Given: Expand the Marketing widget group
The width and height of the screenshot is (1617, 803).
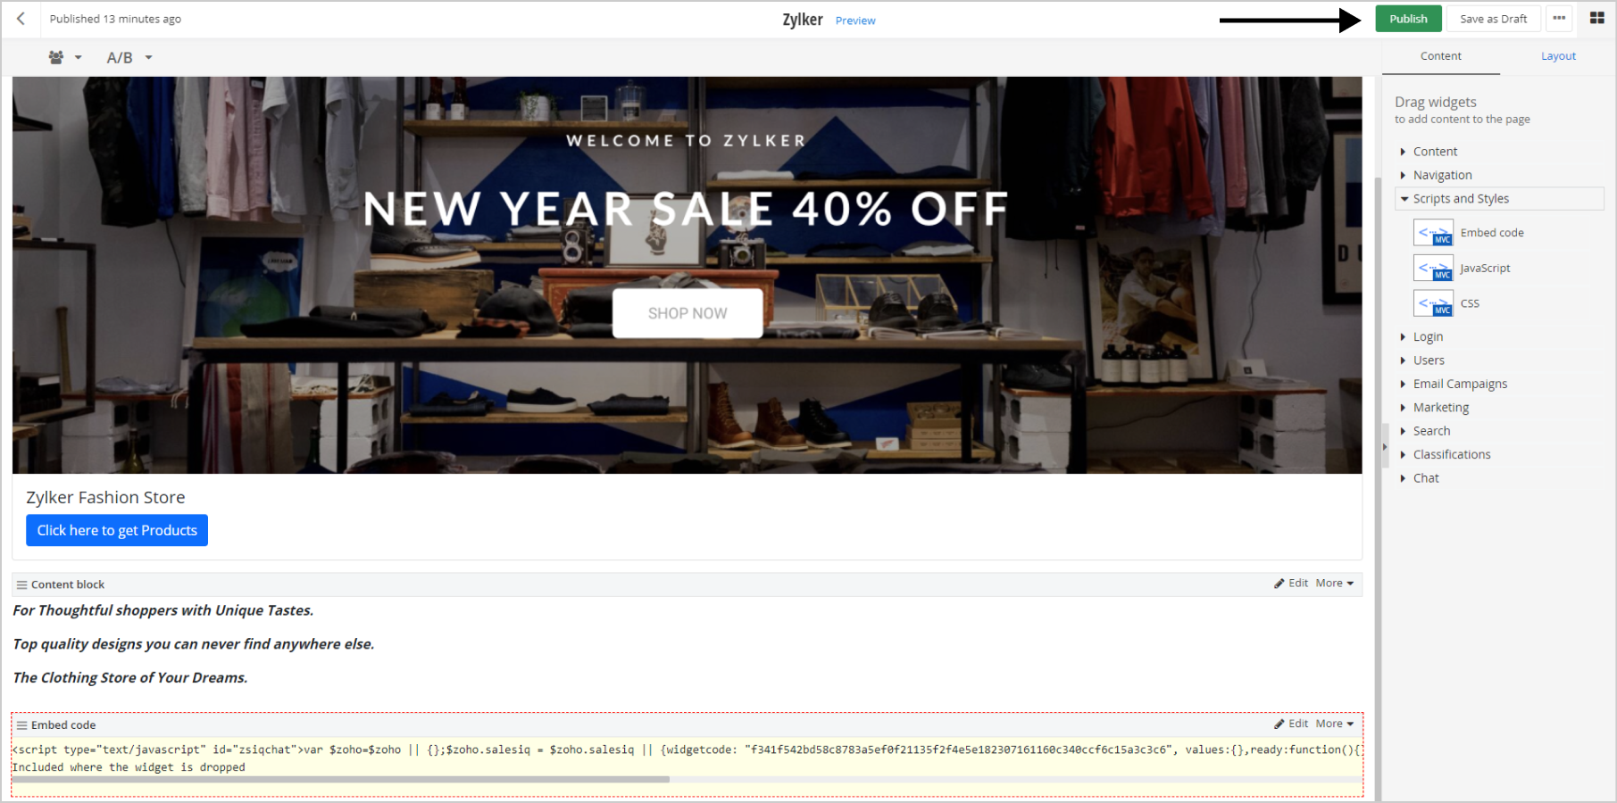Looking at the screenshot, I should 1440,408.
